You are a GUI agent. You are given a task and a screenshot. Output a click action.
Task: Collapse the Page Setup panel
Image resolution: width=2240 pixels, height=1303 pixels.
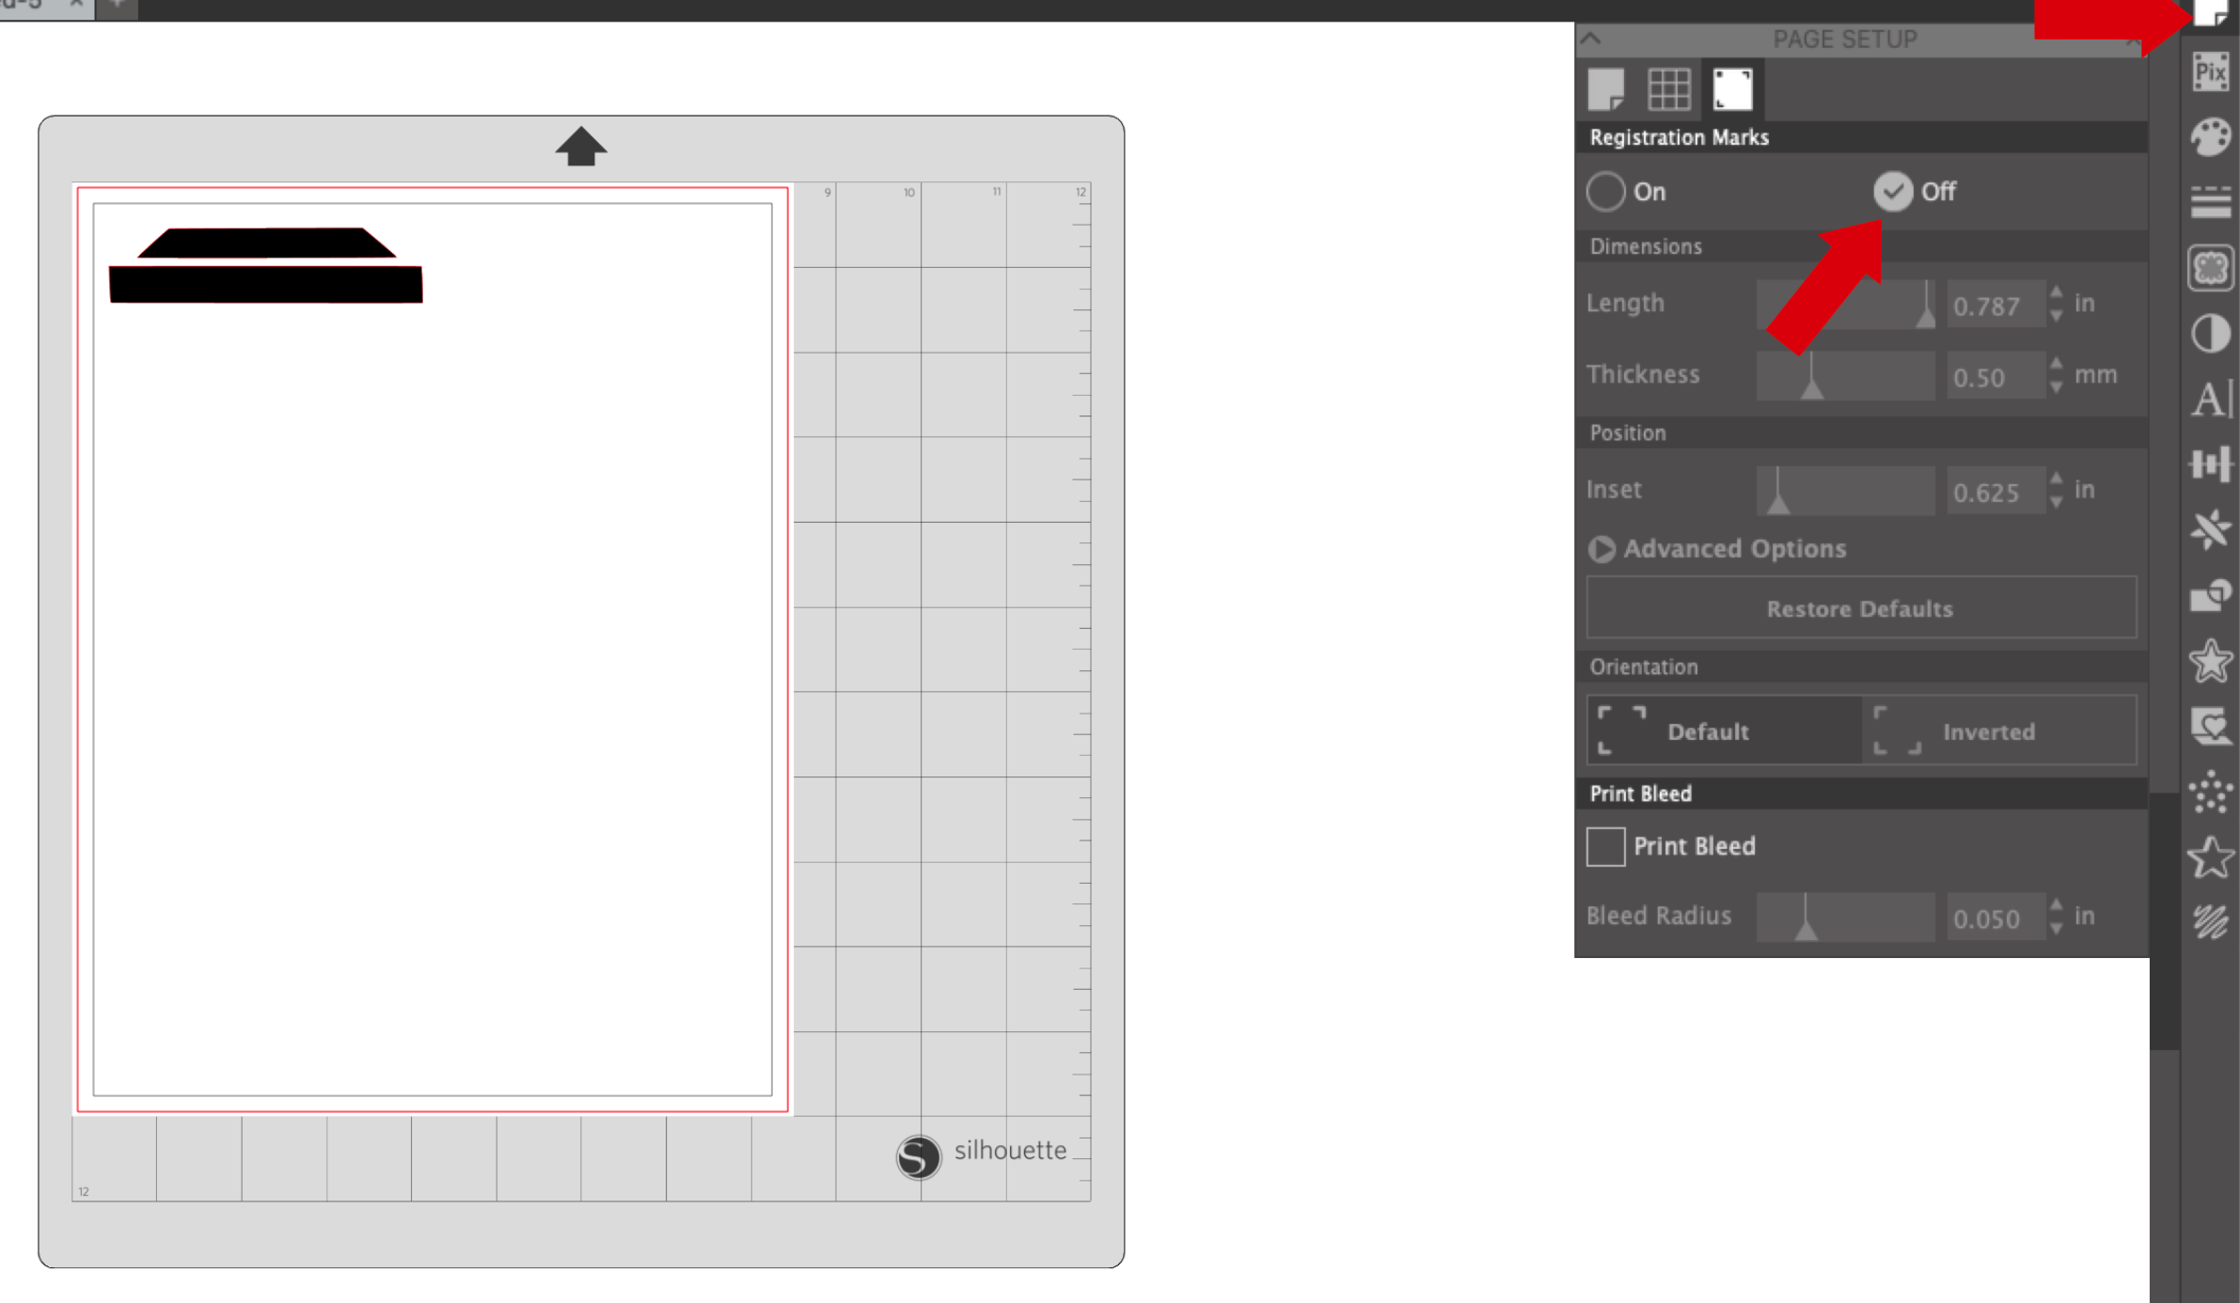[1589, 39]
